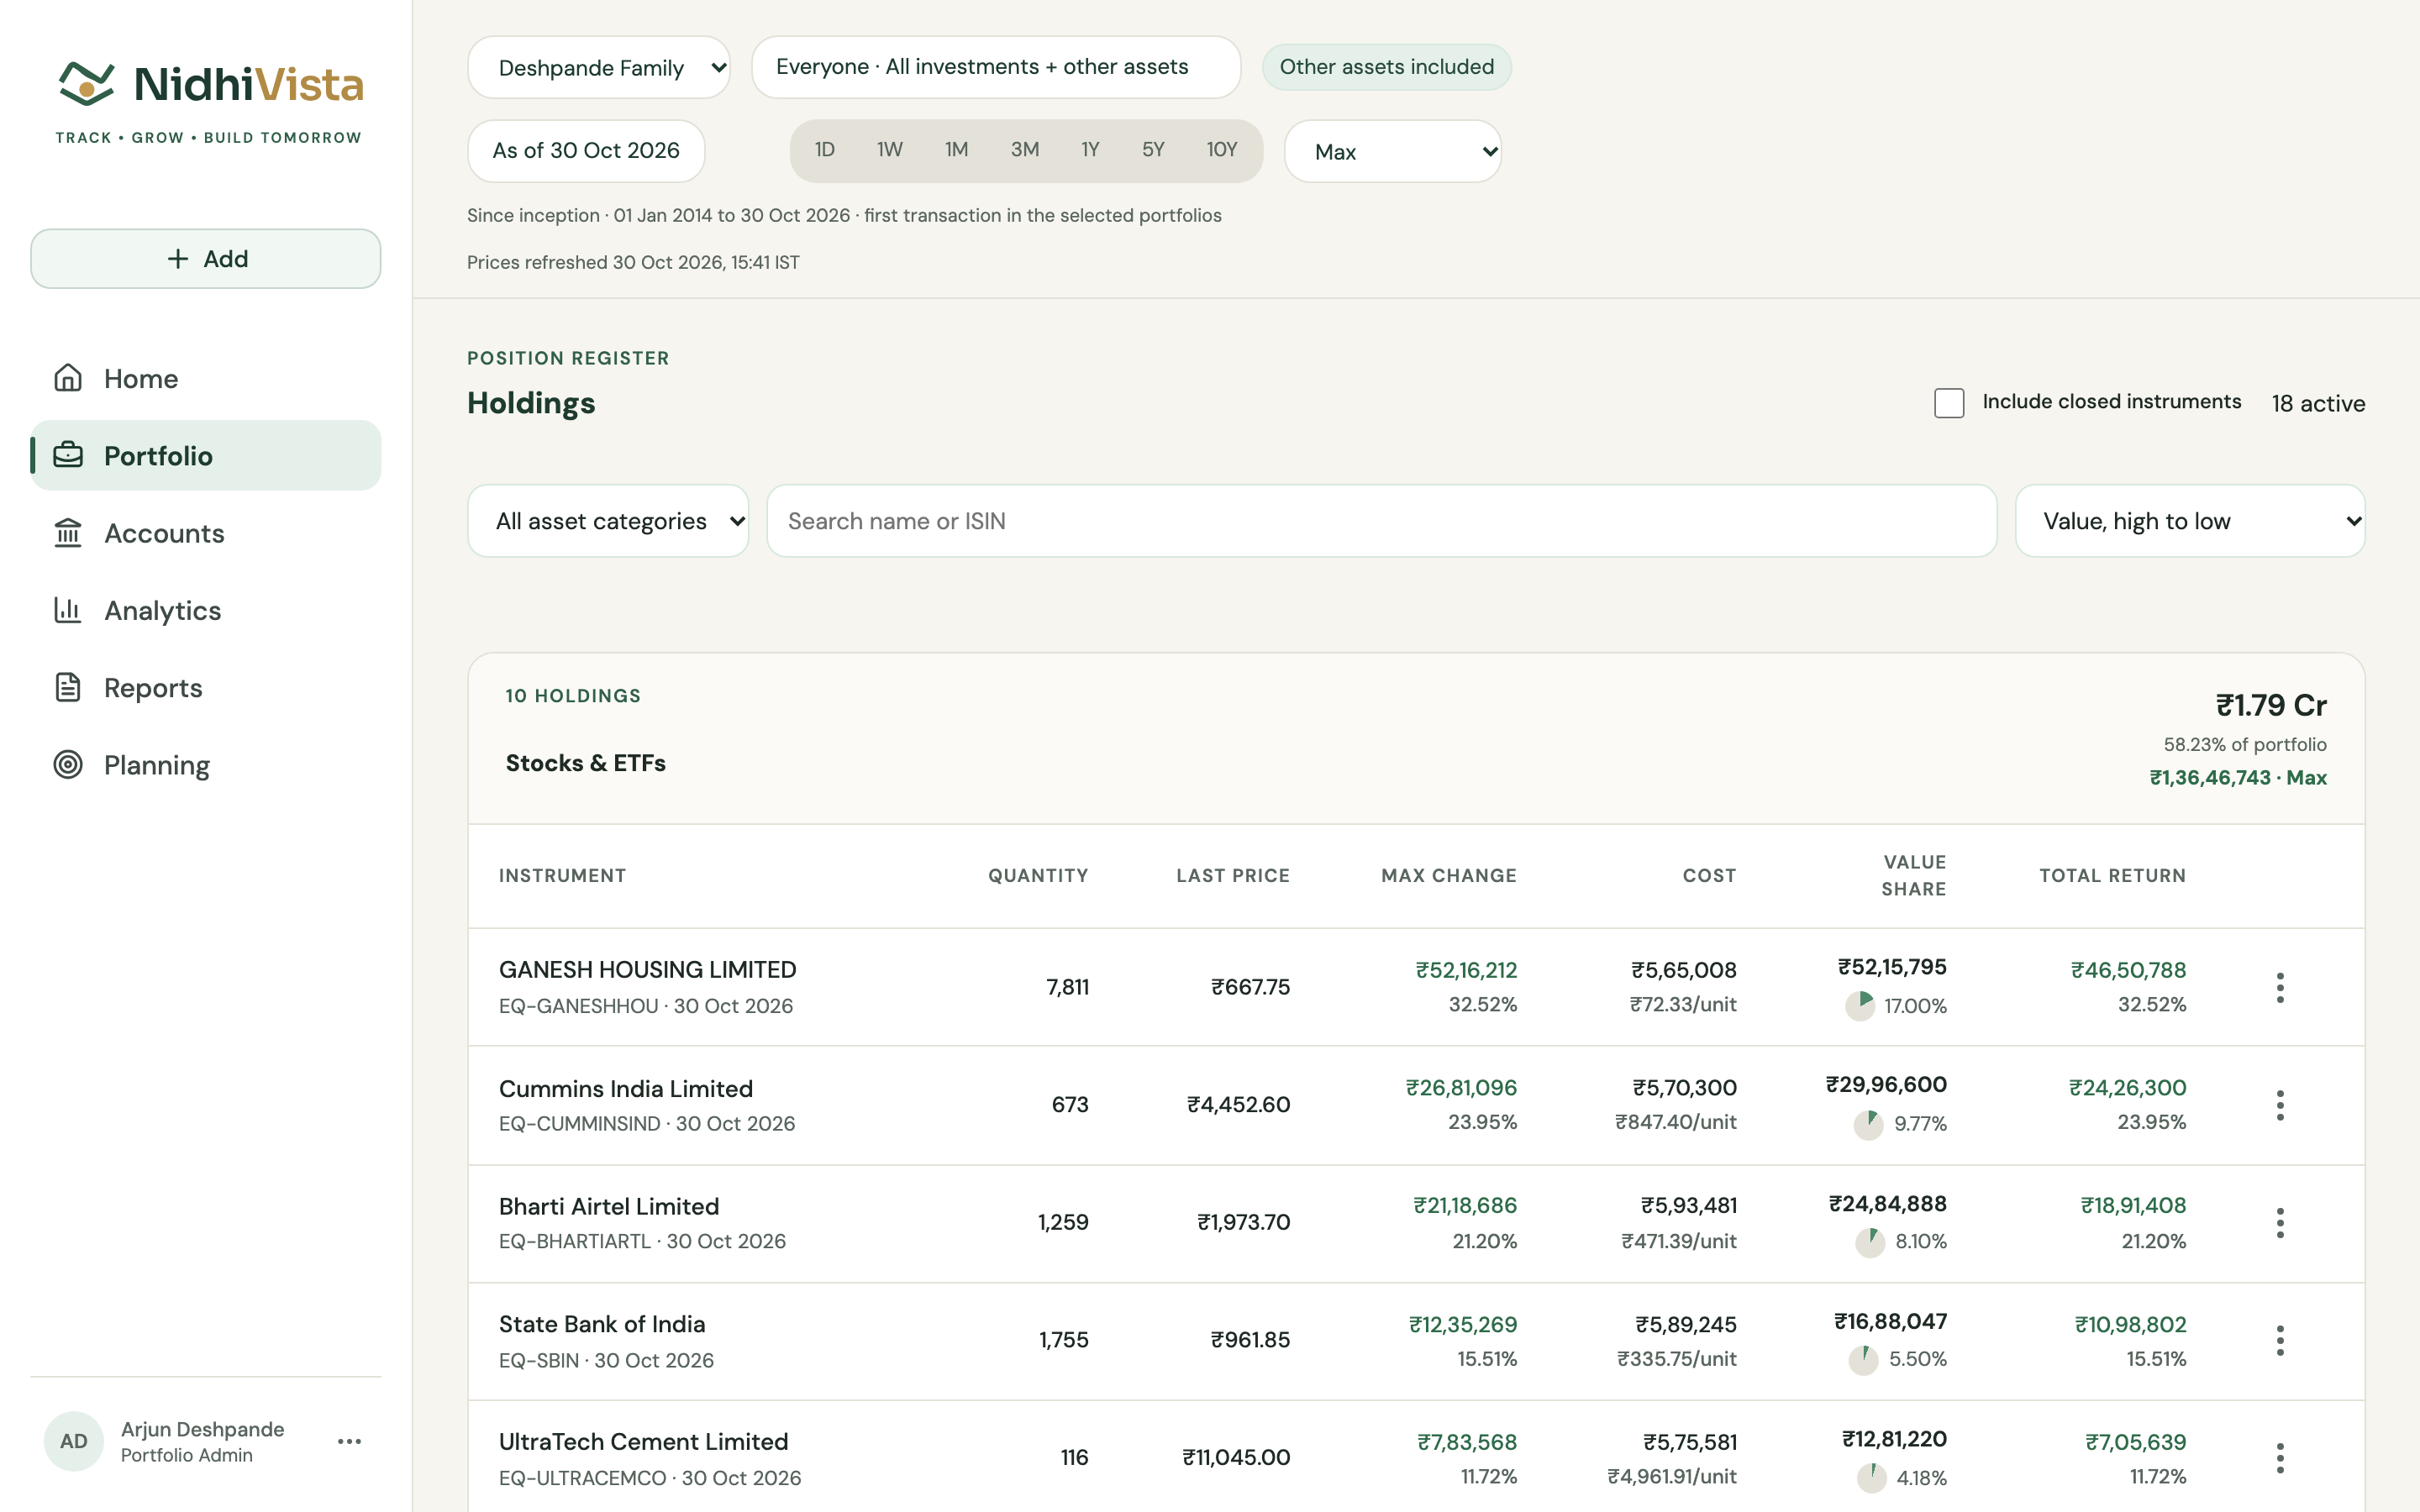Click the 18 active count text
Image resolution: width=2420 pixels, height=1512 pixels.
click(x=2318, y=403)
